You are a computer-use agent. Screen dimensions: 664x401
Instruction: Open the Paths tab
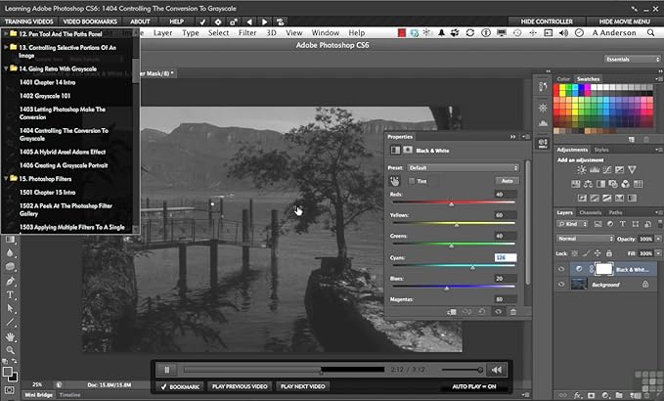pos(615,212)
